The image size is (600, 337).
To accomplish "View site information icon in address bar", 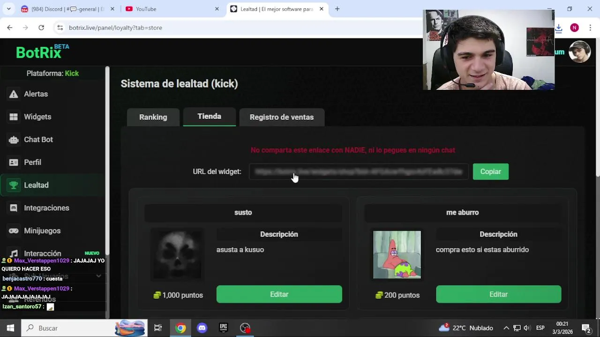I will [60, 28].
